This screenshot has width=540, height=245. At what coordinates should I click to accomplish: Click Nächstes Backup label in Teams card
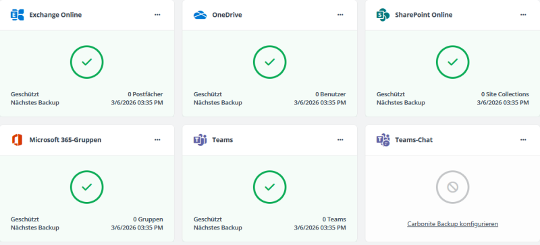point(217,228)
